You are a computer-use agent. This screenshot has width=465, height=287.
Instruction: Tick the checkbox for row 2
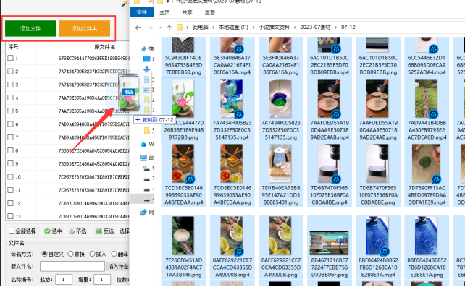click(x=10, y=72)
